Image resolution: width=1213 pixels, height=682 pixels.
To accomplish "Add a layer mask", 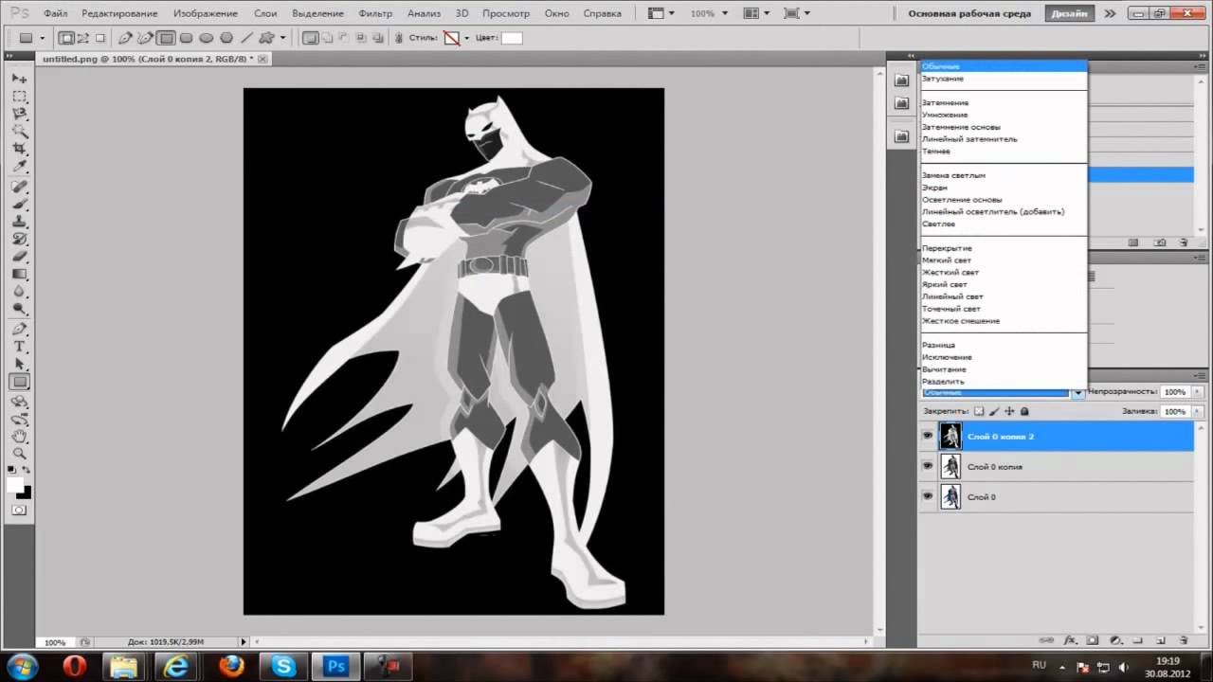I will click(x=1093, y=640).
